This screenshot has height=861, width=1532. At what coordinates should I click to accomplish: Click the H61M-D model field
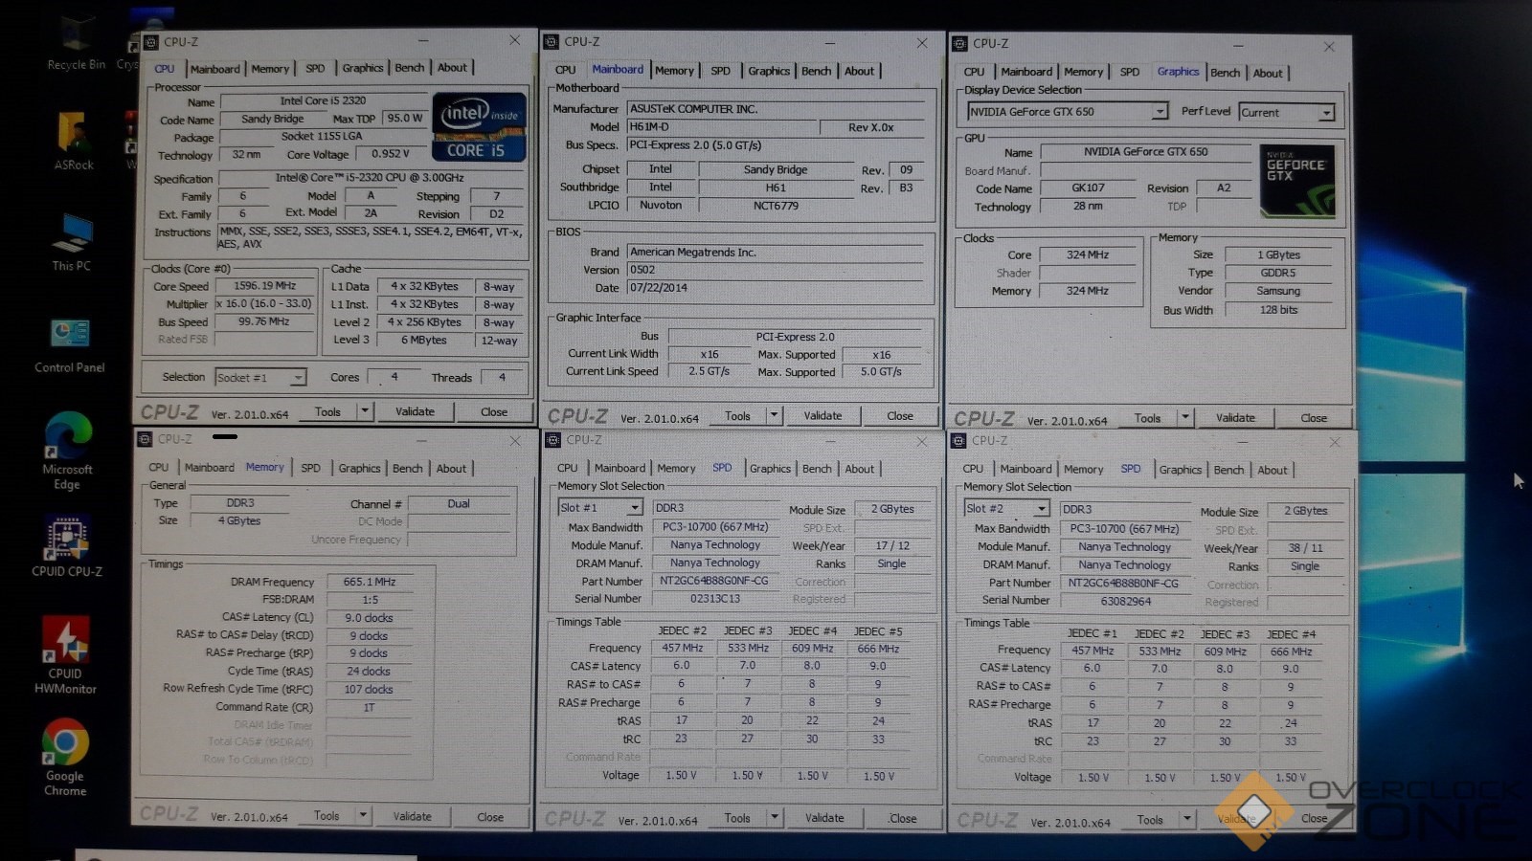(x=723, y=127)
